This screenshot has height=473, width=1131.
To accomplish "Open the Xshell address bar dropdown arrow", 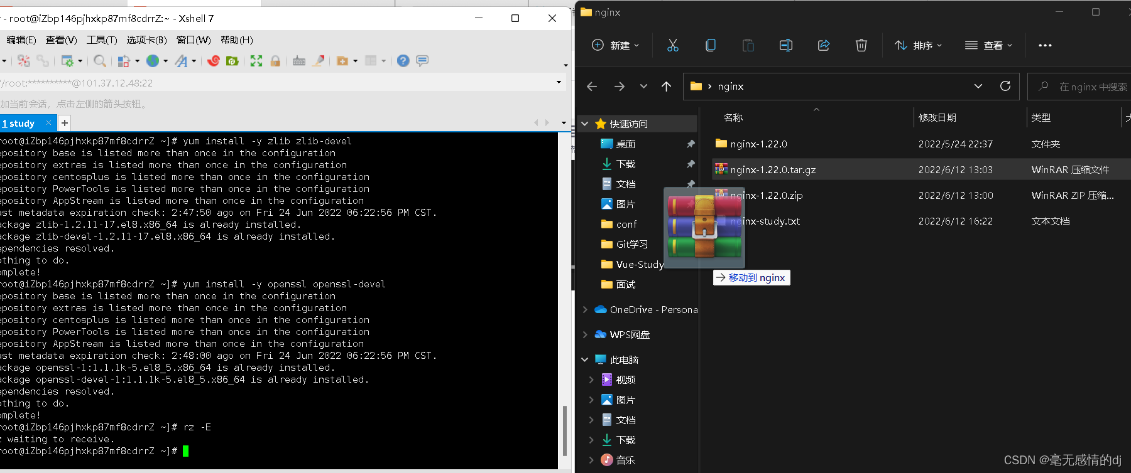I will 559,82.
